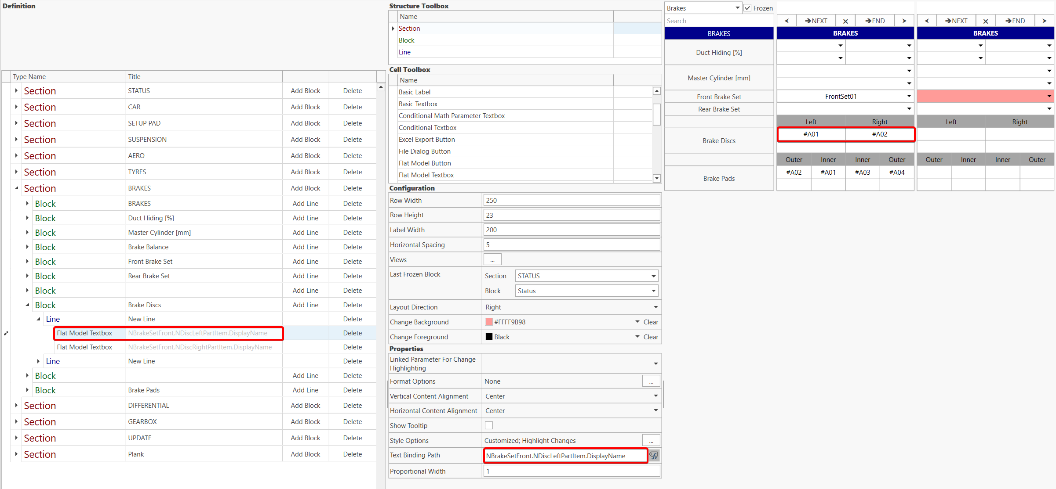Open Layout Direction dropdown
The height and width of the screenshot is (489, 1056).
point(655,307)
